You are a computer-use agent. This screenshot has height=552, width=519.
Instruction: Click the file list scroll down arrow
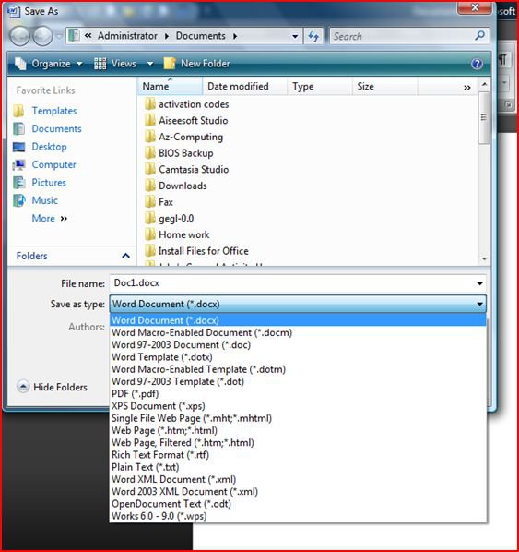484,259
